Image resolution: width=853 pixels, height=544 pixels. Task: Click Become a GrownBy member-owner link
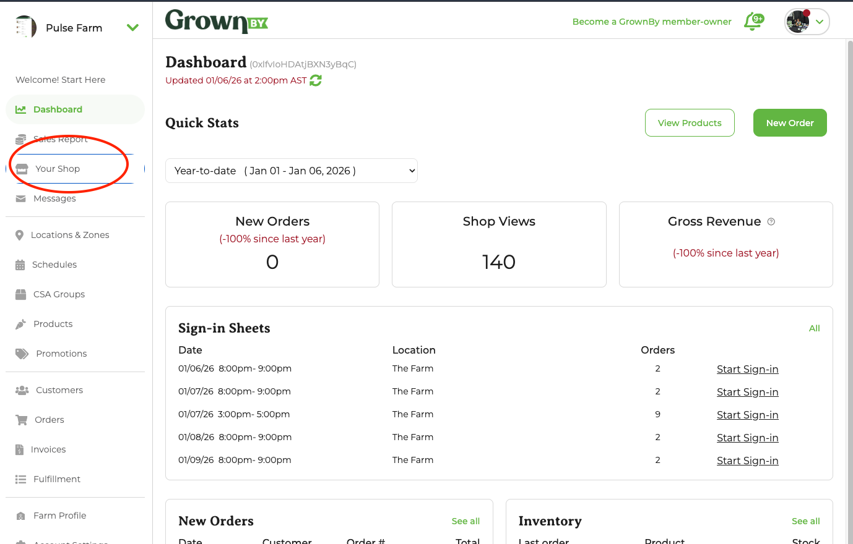coord(651,22)
